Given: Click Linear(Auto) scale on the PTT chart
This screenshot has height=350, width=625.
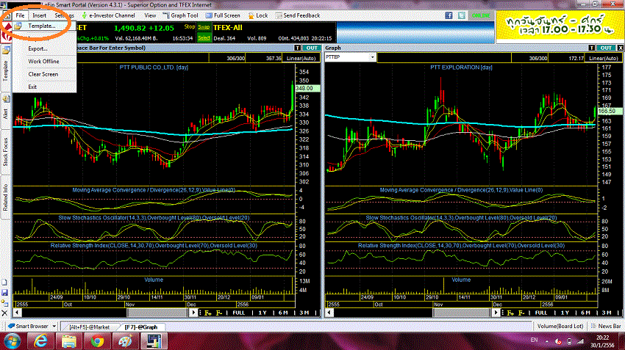Looking at the screenshot, I should [x=301, y=59].
